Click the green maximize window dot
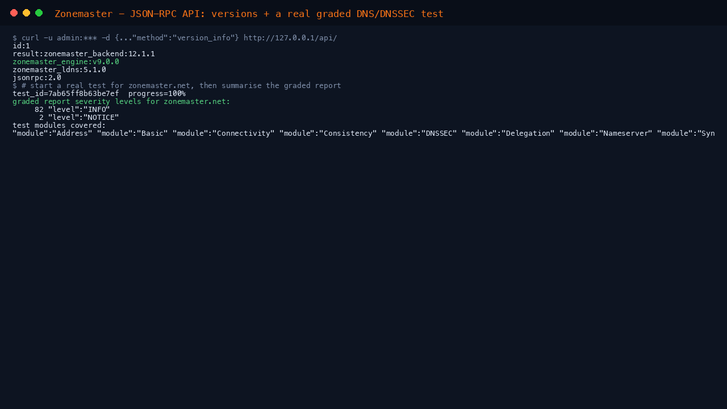 tap(39, 13)
